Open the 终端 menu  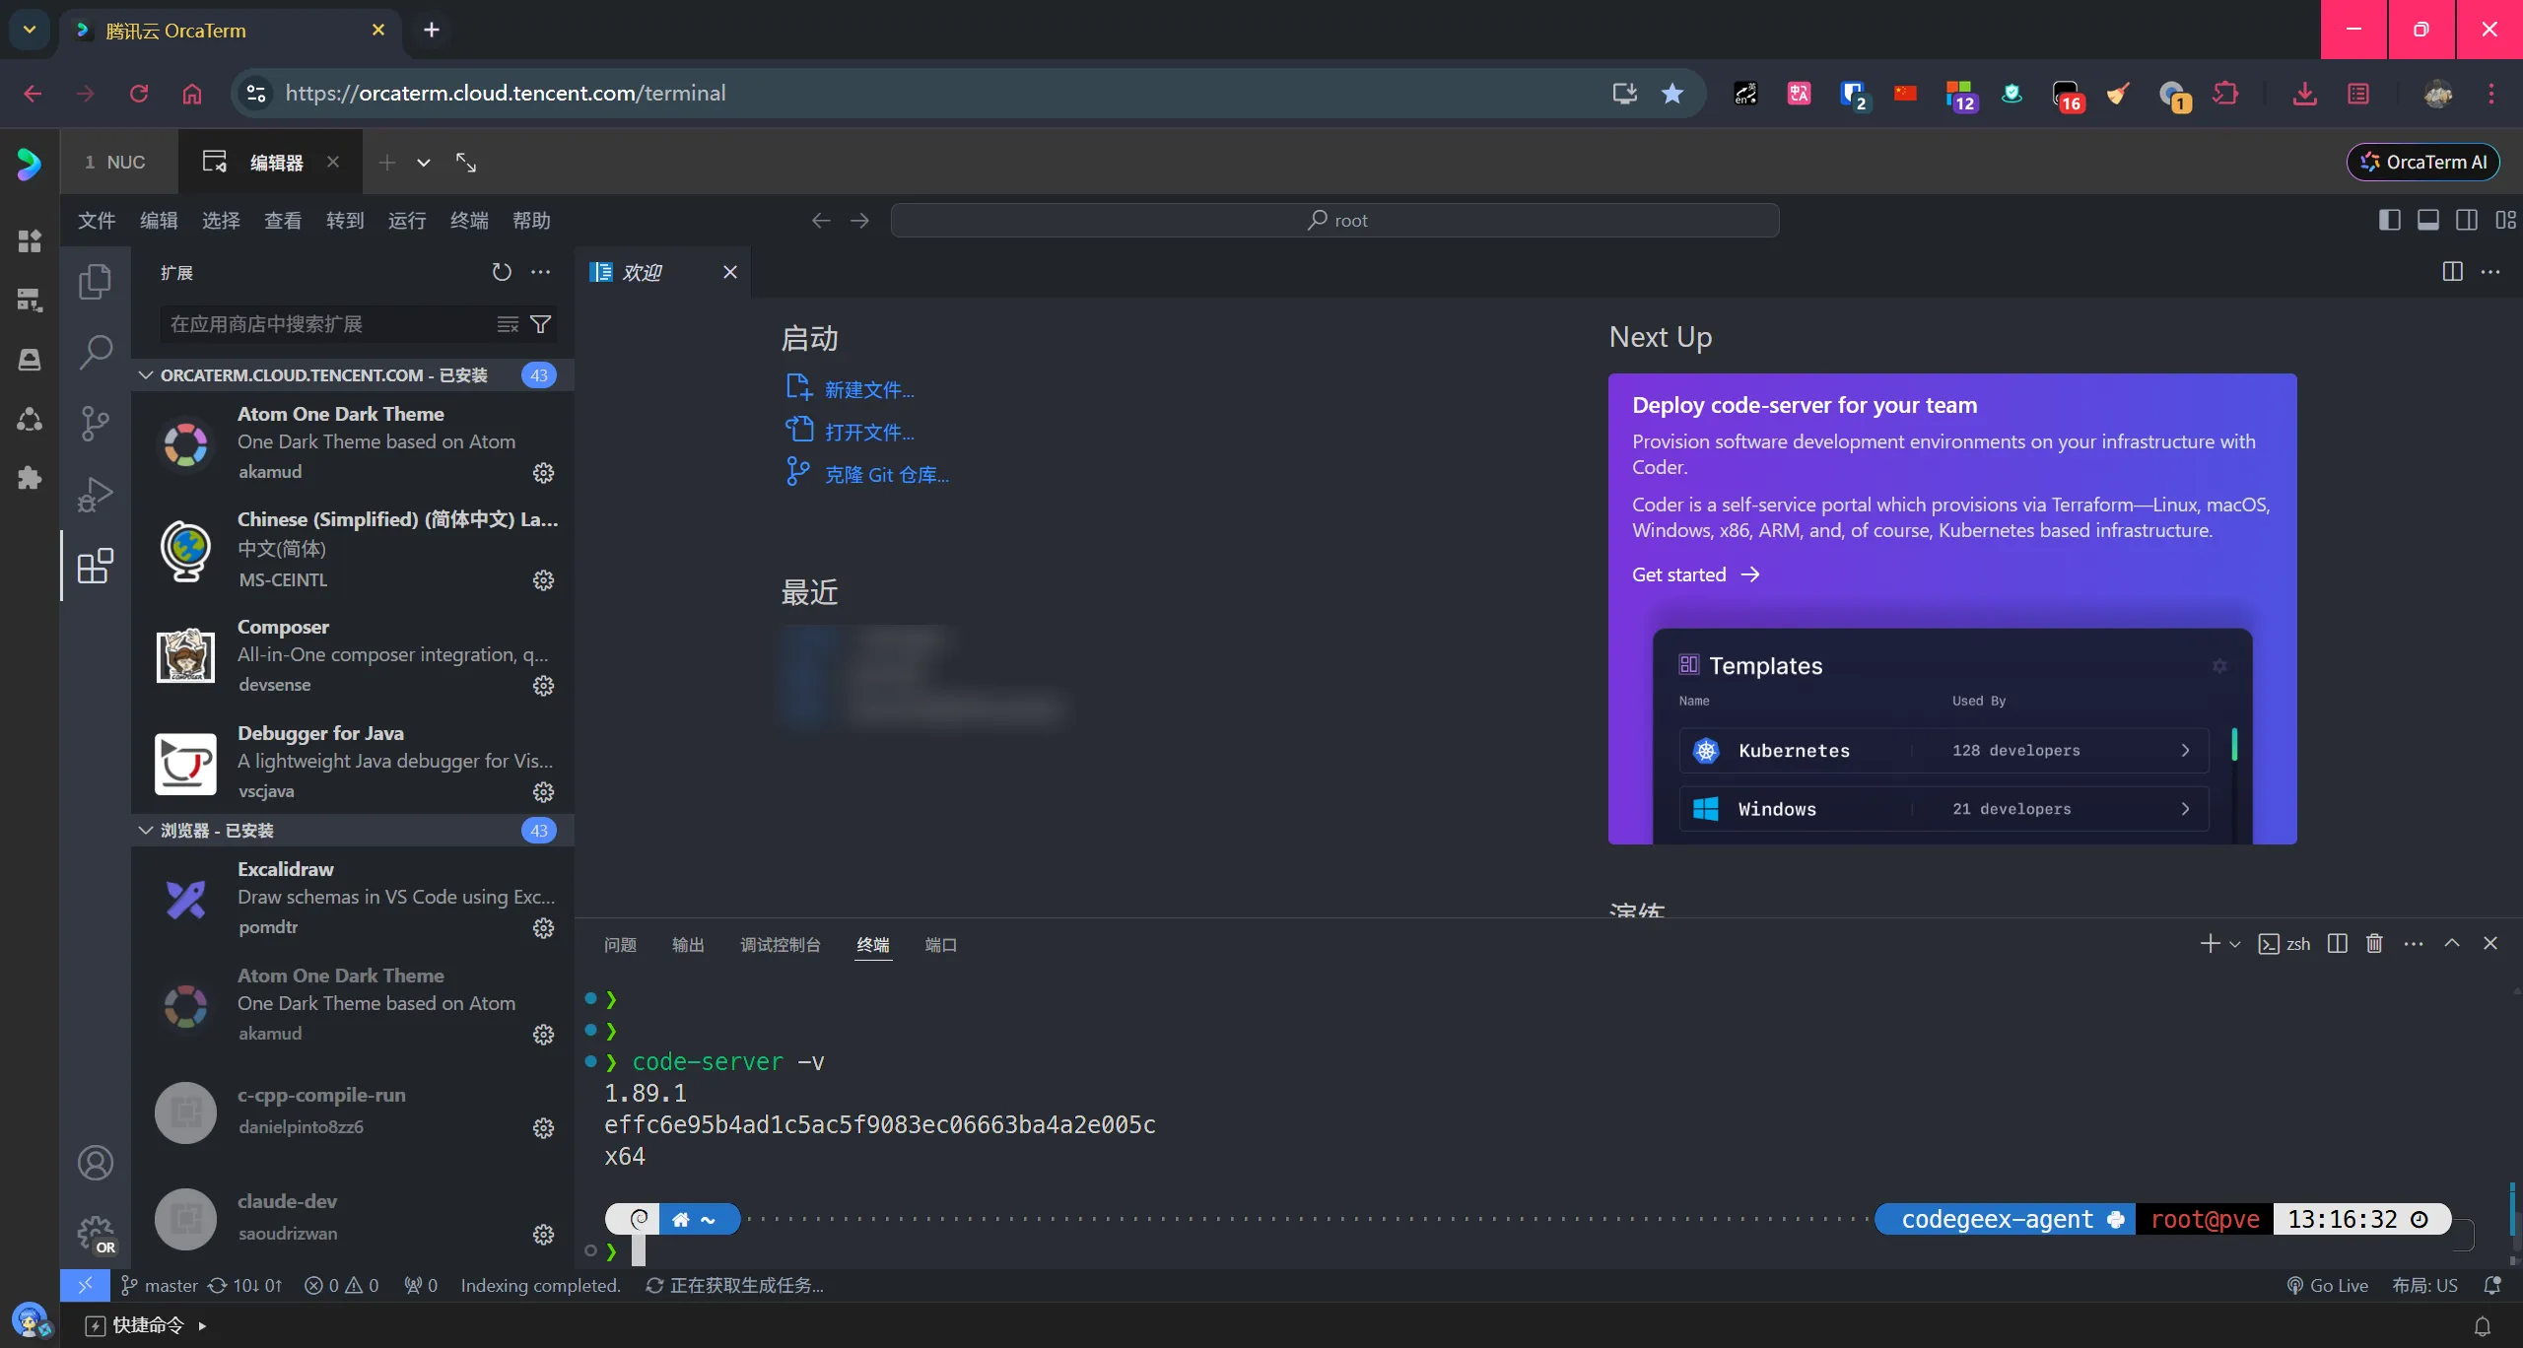pyautogui.click(x=469, y=221)
